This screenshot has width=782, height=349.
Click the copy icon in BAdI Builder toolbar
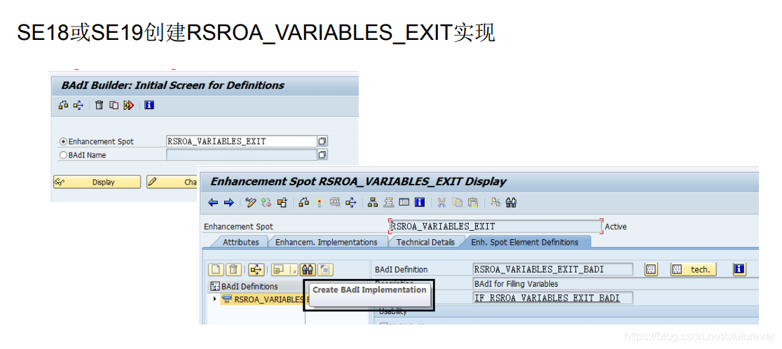click(x=114, y=105)
